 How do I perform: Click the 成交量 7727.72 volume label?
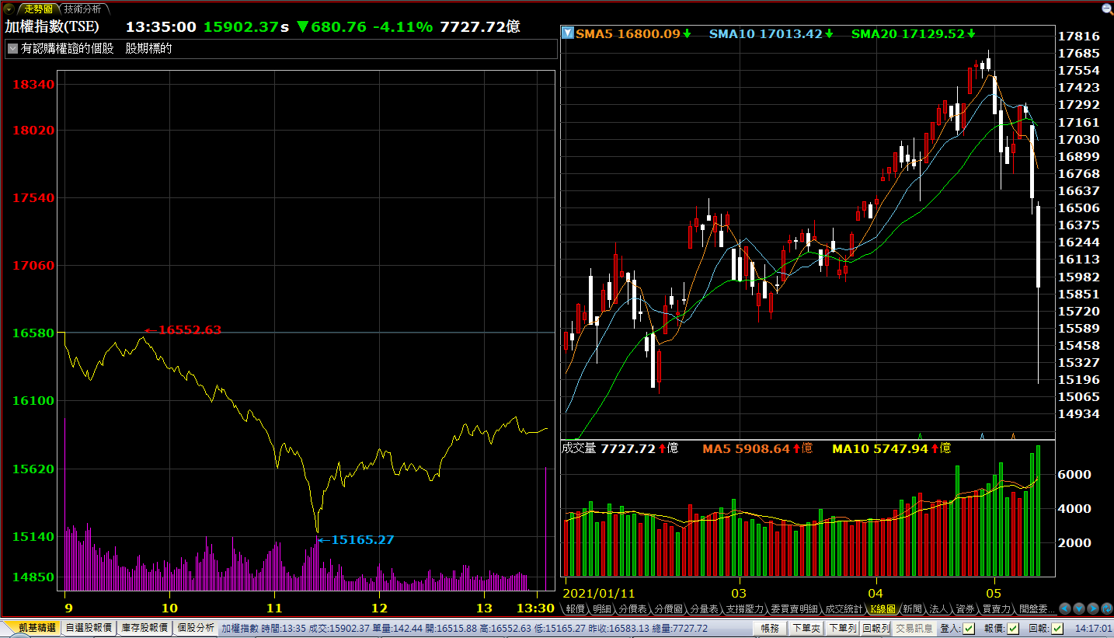point(619,448)
